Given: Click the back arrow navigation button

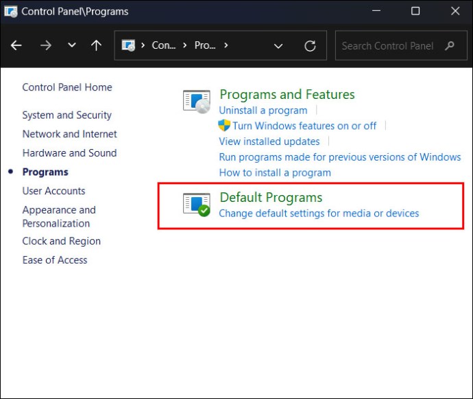Looking at the screenshot, I should point(16,45).
